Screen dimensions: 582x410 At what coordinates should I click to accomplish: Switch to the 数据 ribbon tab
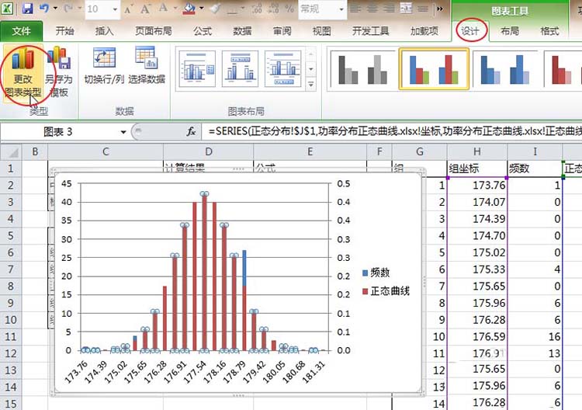click(242, 31)
